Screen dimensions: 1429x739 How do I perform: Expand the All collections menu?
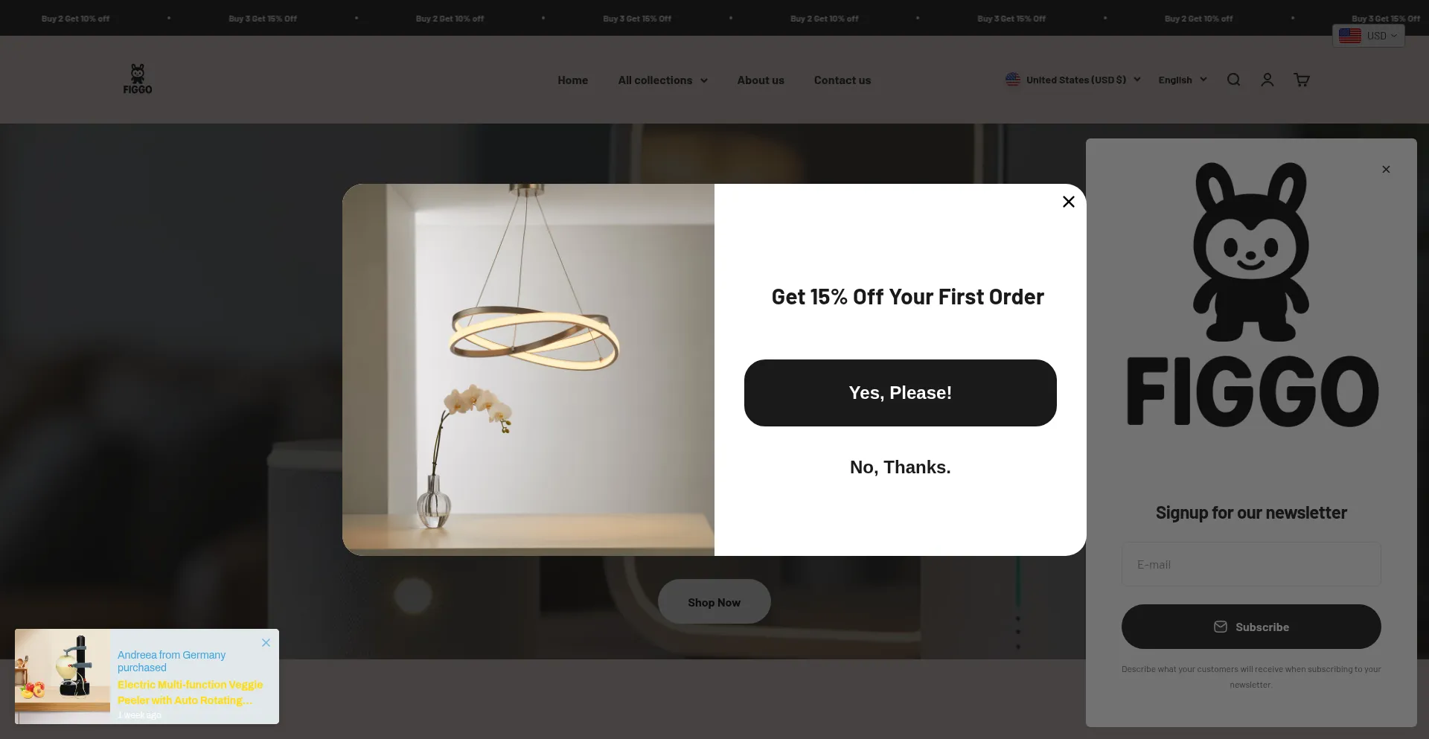(662, 80)
